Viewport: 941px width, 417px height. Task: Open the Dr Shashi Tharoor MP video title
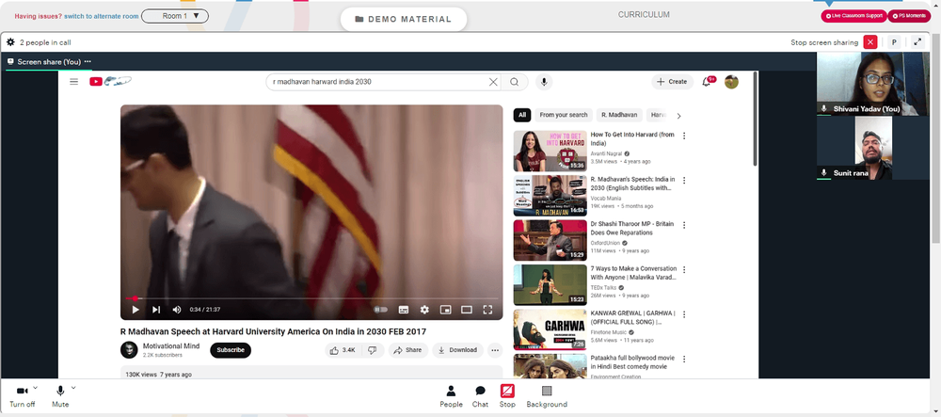pyautogui.click(x=632, y=228)
